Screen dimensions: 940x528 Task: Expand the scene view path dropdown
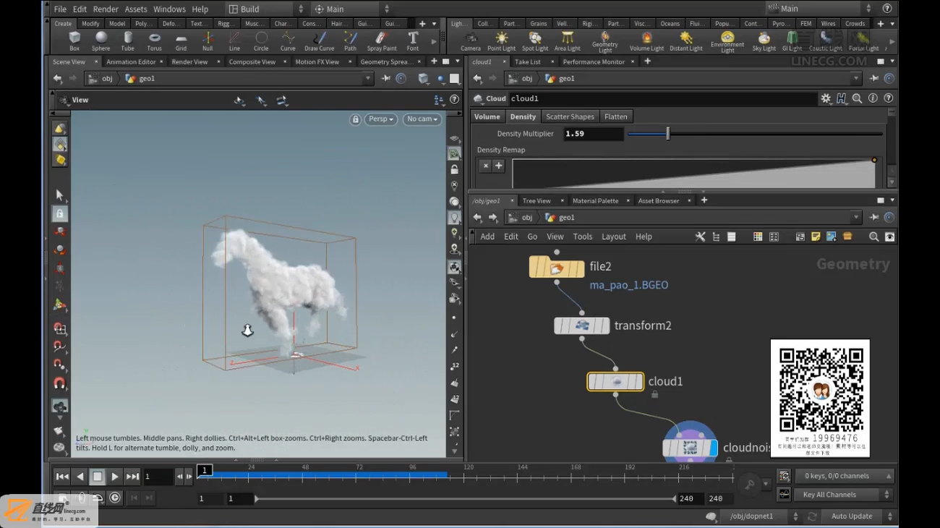367,78
